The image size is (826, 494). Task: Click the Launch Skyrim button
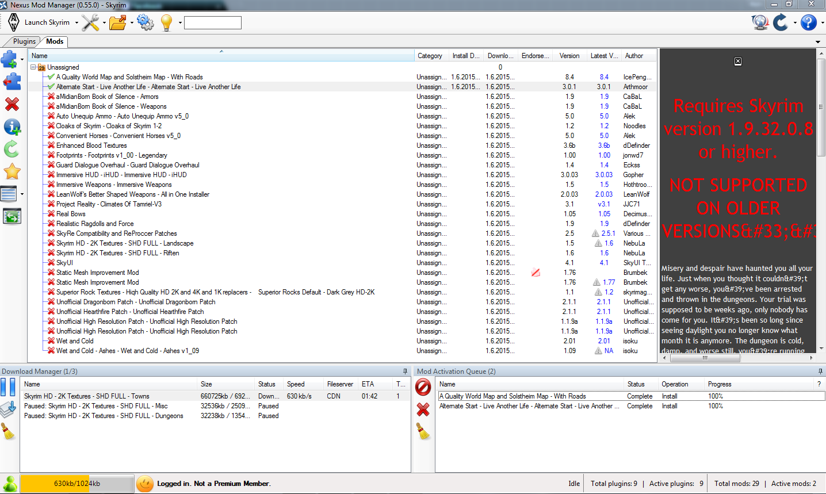tap(47, 22)
